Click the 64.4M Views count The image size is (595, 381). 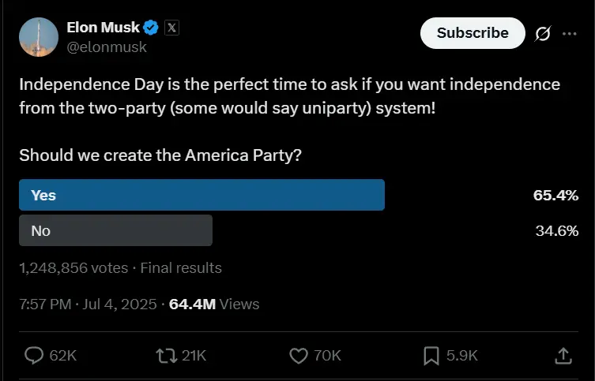pos(214,304)
